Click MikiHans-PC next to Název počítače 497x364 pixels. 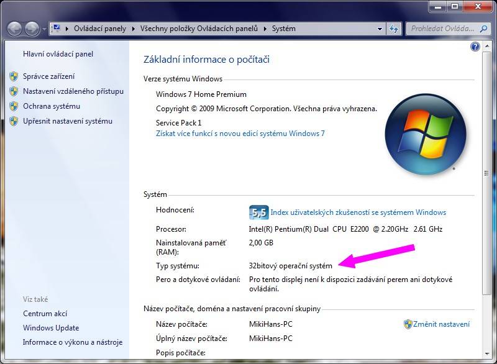click(271, 324)
